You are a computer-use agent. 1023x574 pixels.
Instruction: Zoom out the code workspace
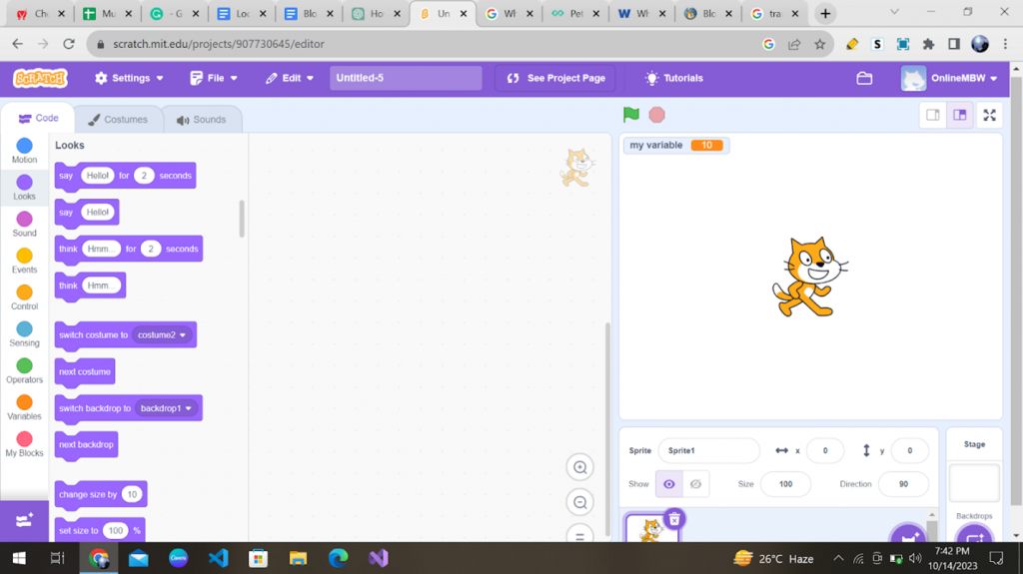pos(579,502)
